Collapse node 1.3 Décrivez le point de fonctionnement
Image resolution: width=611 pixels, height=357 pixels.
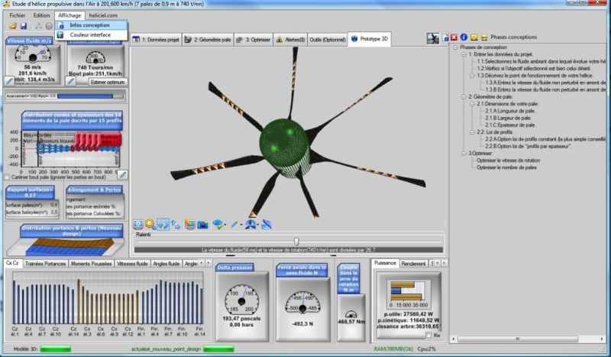pyautogui.click(x=472, y=76)
